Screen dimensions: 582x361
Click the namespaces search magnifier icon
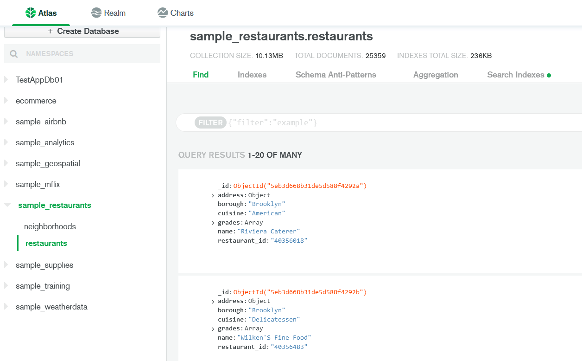(x=14, y=54)
